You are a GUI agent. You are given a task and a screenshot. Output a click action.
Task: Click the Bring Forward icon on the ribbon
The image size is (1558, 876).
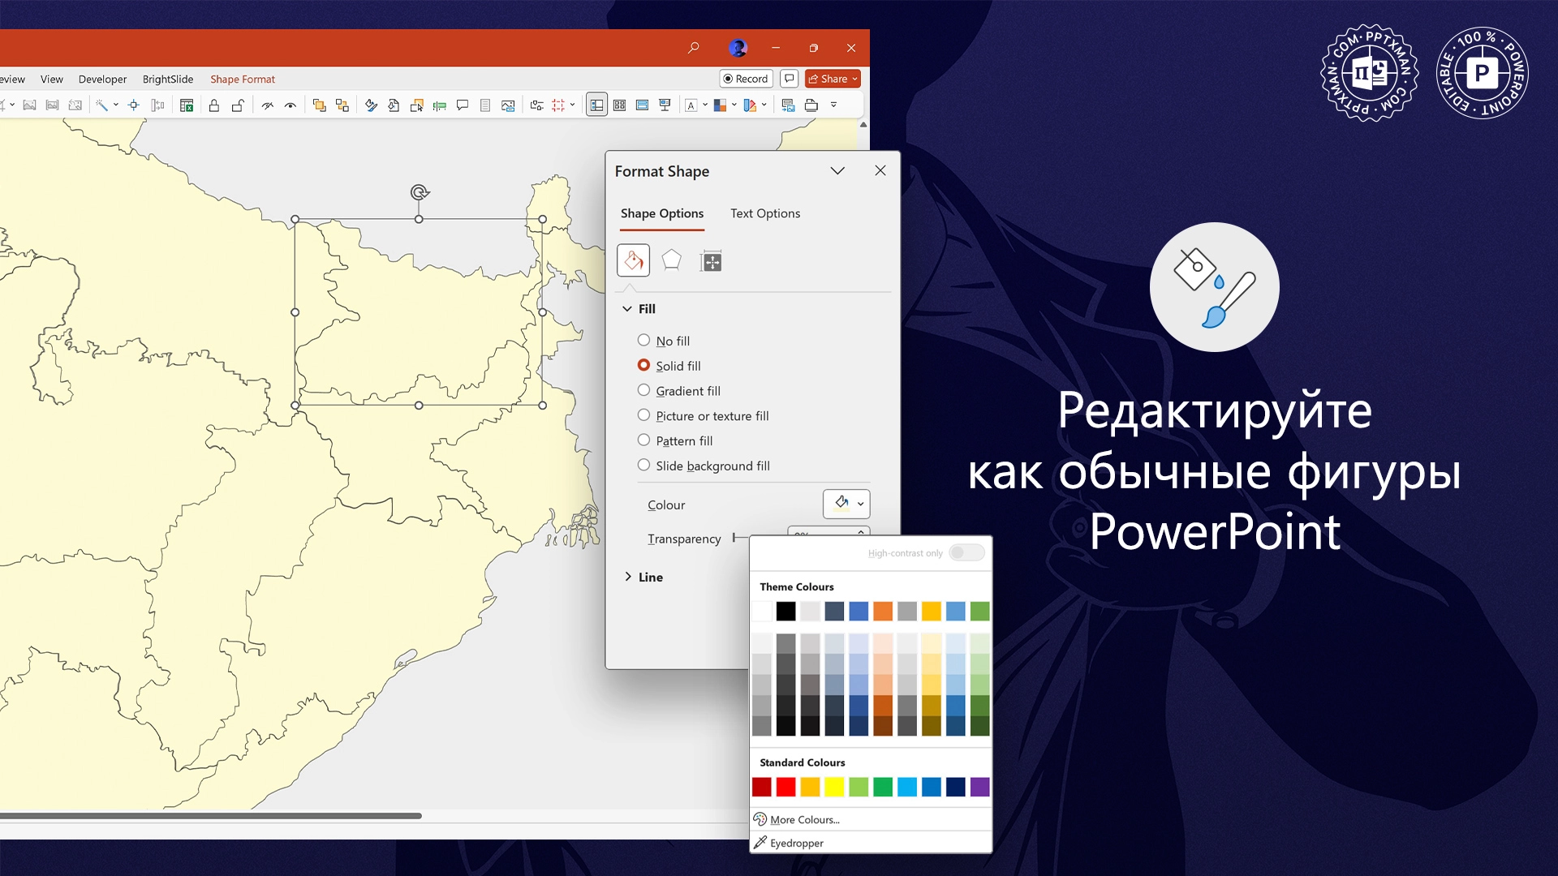321,105
